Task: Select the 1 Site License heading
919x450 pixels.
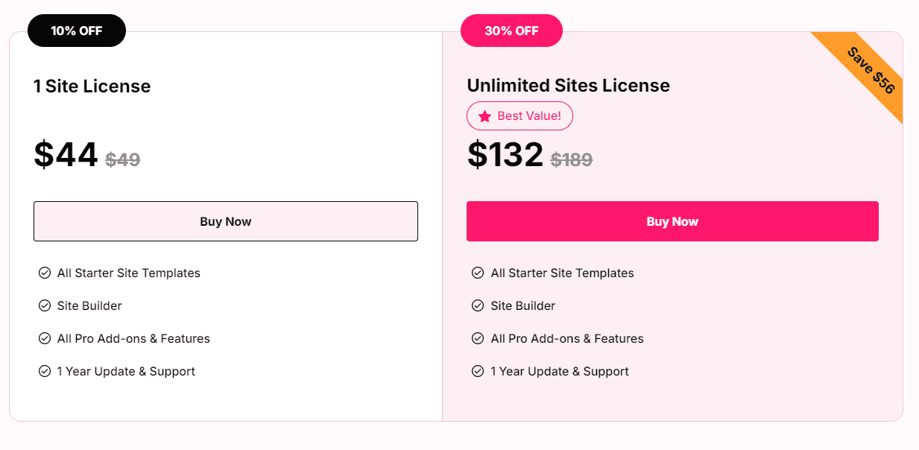Action: pyautogui.click(x=92, y=86)
